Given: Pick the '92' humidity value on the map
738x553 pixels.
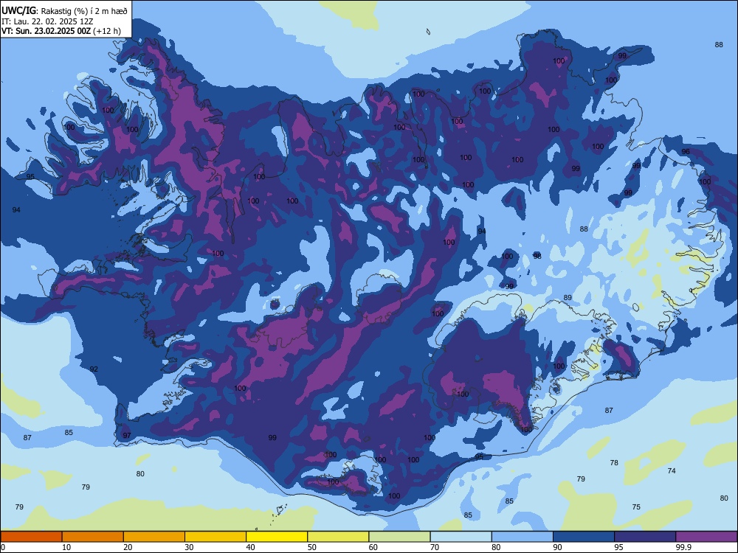Looking at the screenshot, I should click(94, 369).
